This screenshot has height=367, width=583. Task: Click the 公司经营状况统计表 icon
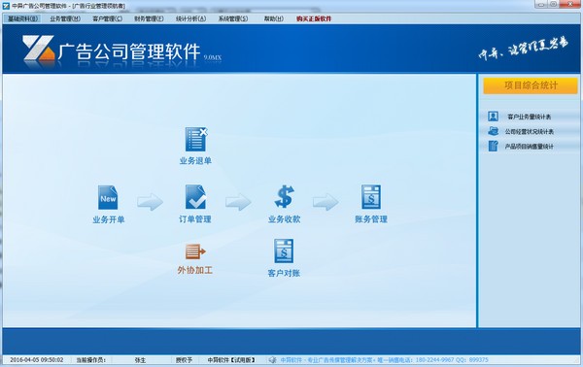click(x=493, y=131)
